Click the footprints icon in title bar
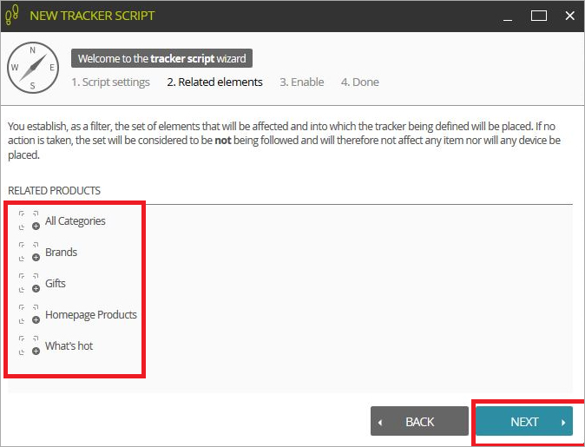The width and height of the screenshot is (585, 447). (x=14, y=16)
